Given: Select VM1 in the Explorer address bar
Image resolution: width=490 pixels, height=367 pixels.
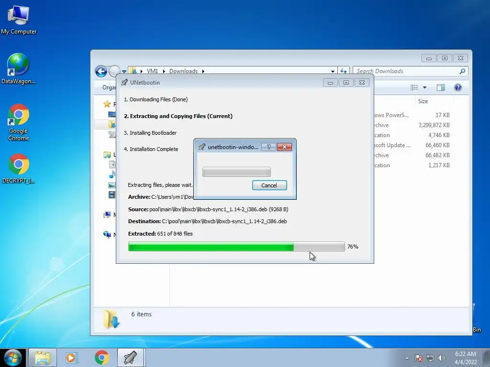Looking at the screenshot, I should (x=153, y=71).
